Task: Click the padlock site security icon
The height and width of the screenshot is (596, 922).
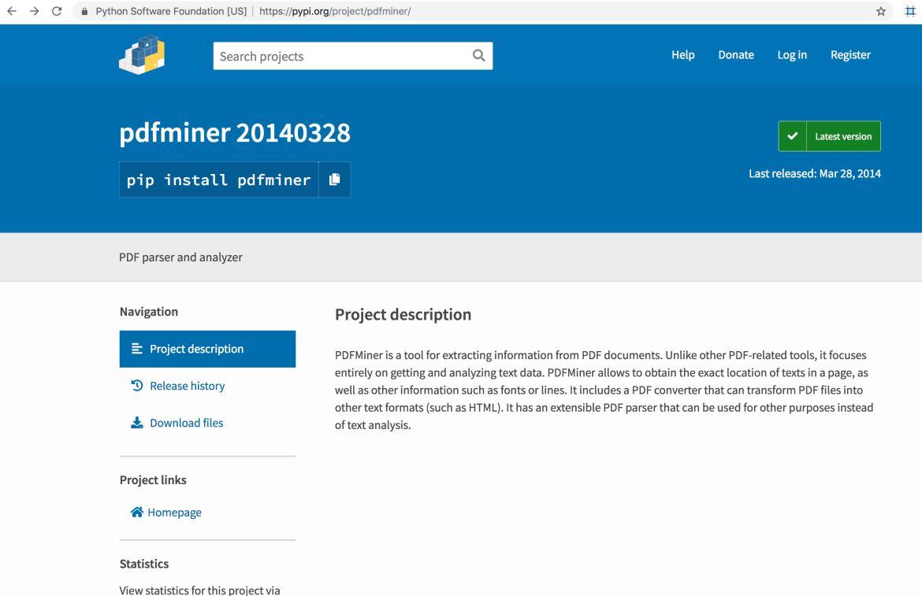Action: 84,11
